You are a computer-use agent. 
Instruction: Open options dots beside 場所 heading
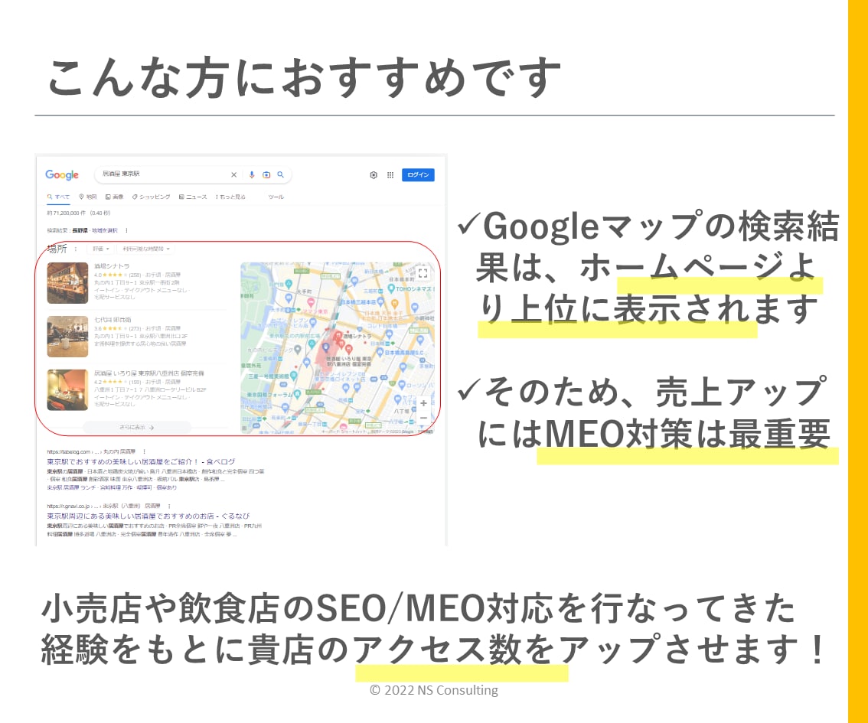coord(76,249)
